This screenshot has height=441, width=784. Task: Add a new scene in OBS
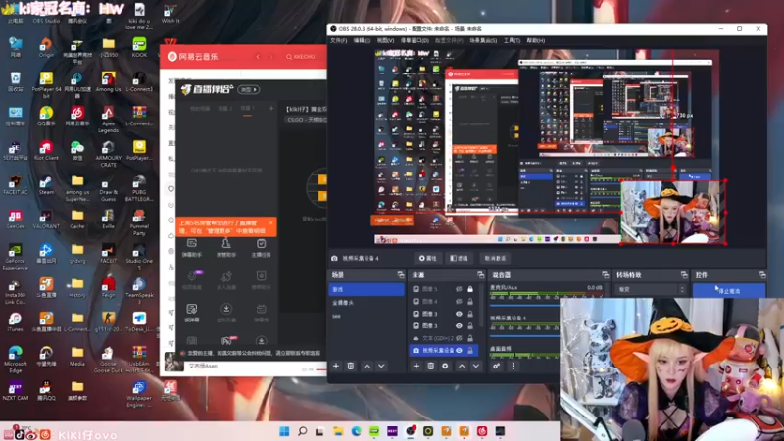tap(336, 366)
